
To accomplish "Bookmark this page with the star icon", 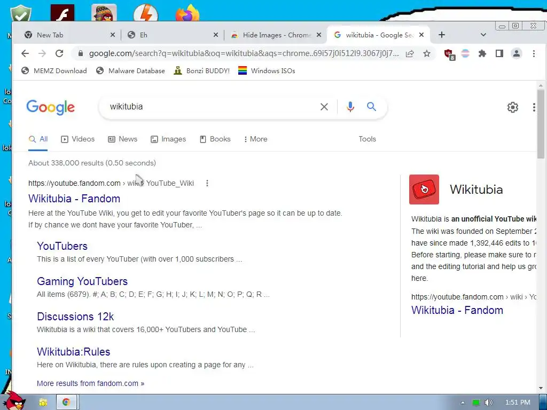I will coord(427,53).
